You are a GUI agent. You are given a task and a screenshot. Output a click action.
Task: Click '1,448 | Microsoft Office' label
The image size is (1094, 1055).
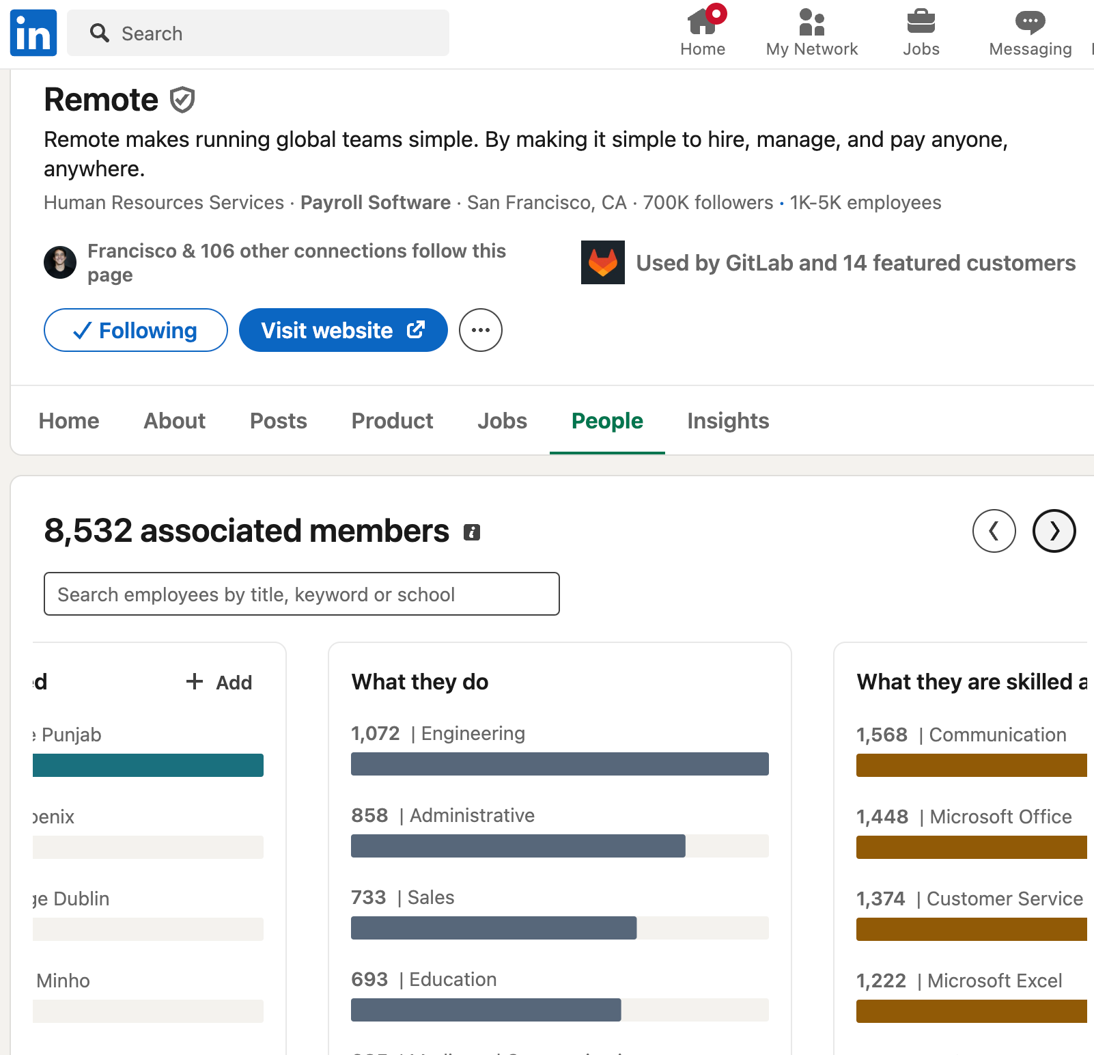point(964,817)
